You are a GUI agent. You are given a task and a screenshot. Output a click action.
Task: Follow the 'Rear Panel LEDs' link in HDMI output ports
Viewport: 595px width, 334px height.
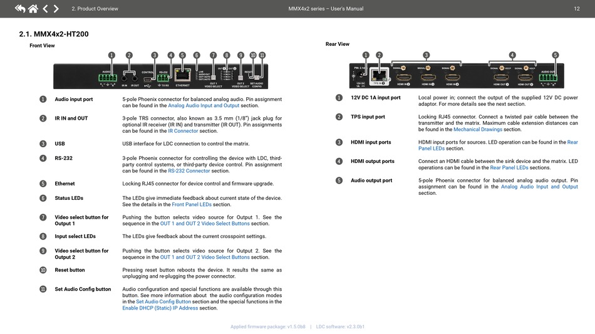[x=509, y=167]
